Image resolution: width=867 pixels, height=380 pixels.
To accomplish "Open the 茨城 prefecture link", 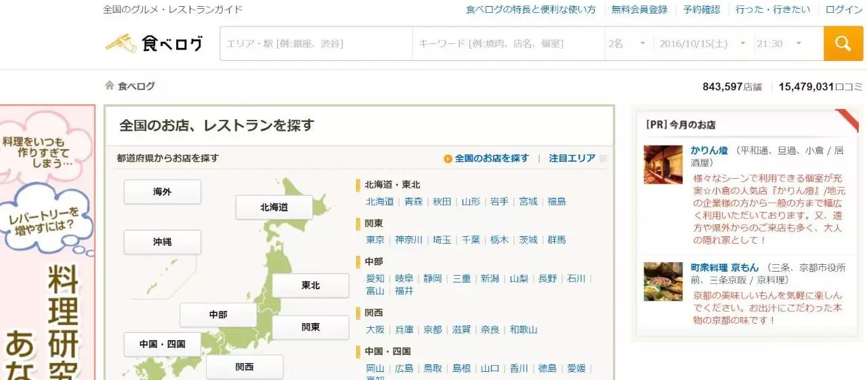I will point(528,240).
